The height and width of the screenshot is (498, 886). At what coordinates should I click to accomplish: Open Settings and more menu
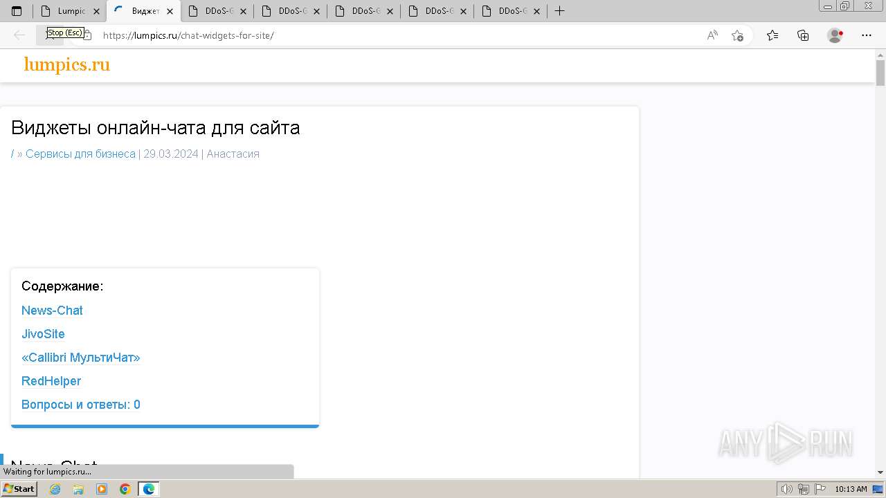(x=867, y=35)
